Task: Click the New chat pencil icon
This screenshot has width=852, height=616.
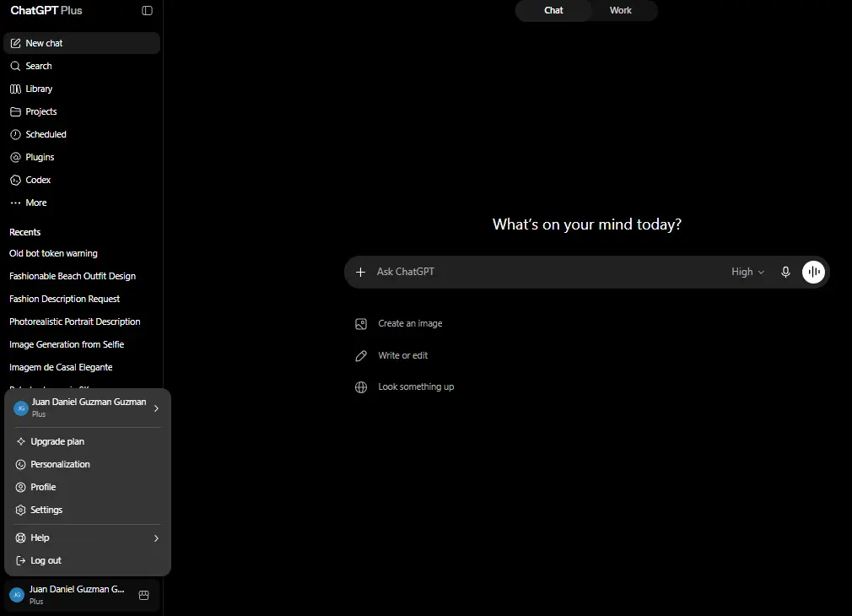Action: tap(16, 43)
